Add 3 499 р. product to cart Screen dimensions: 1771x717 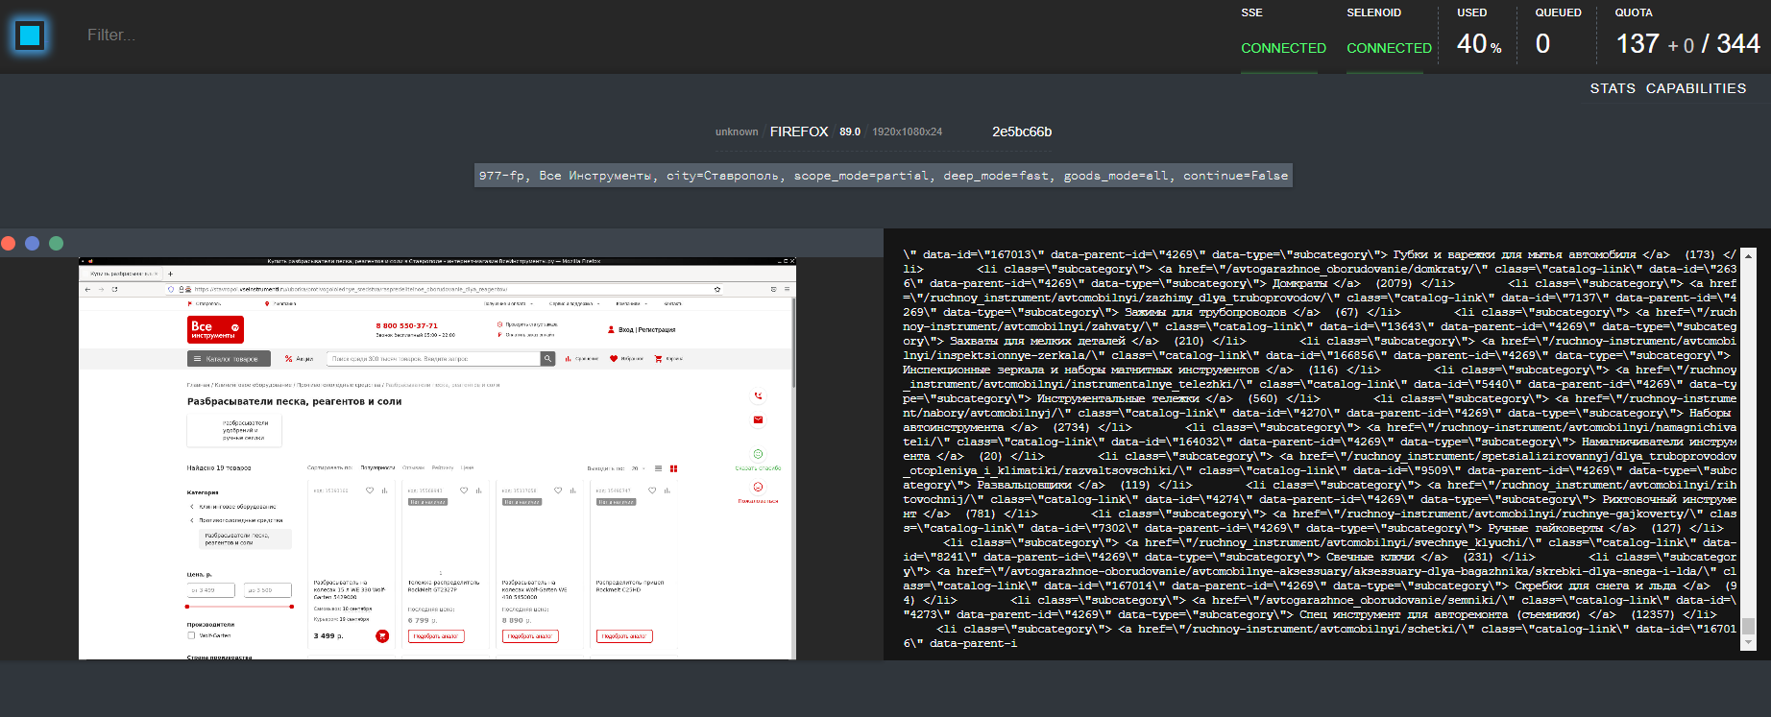click(x=382, y=635)
